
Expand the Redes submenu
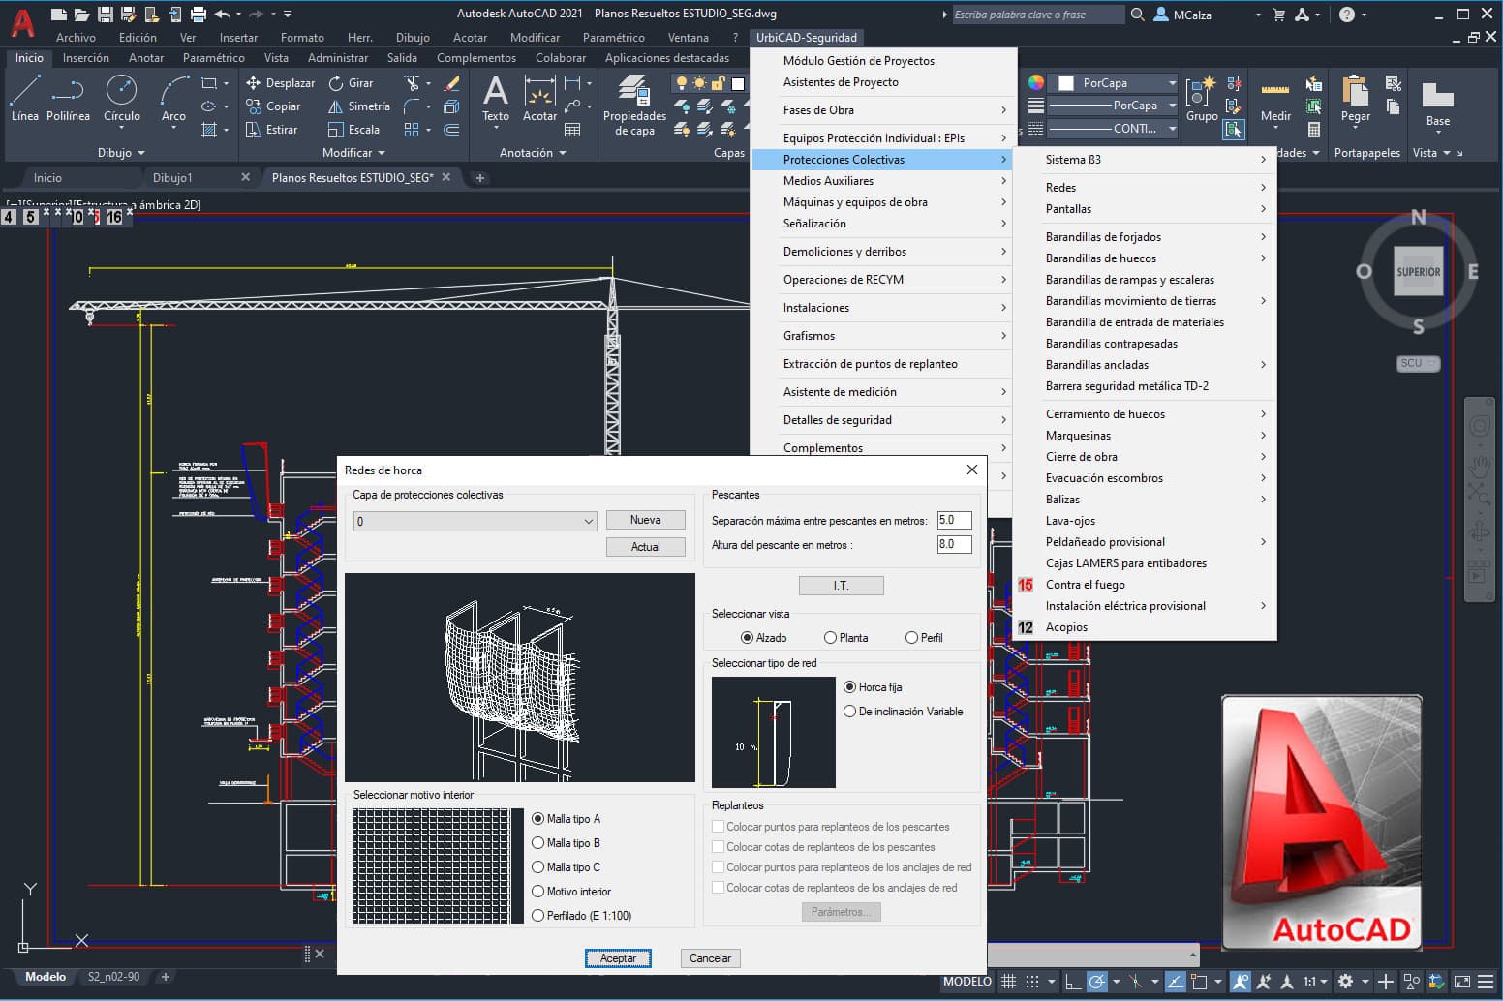1155,188
